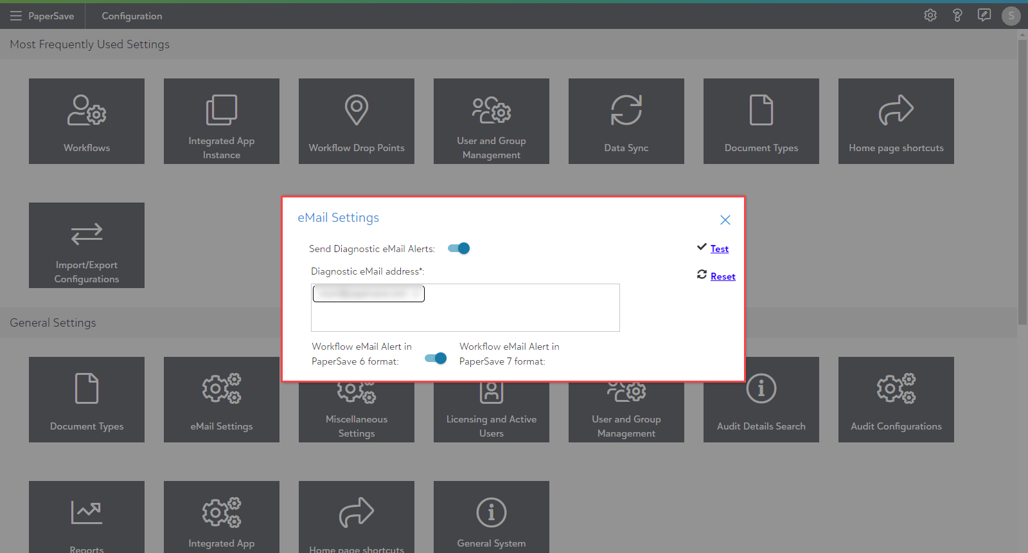Click the Configuration tab in header
1028x553 pixels.
(132, 16)
